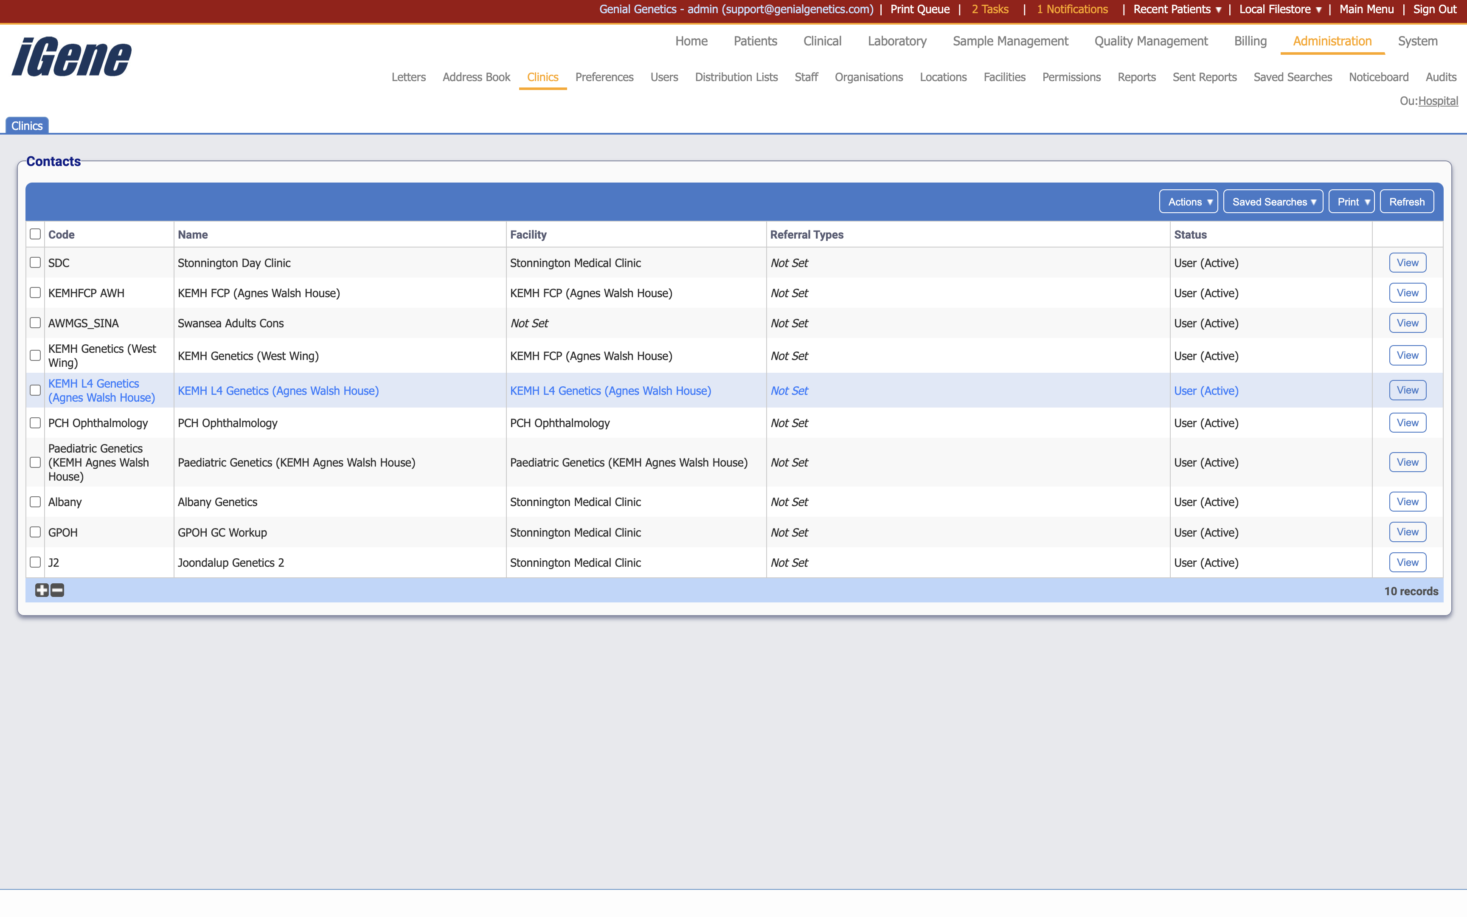Click the iGene logo
The image size is (1467, 917).
click(70, 56)
